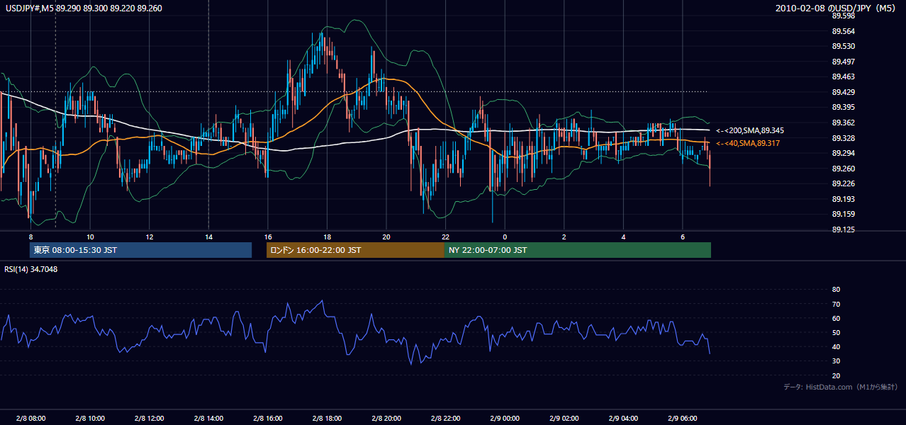Click hour label 12 under price chart
This screenshot has width=906, height=425.
tap(149, 237)
